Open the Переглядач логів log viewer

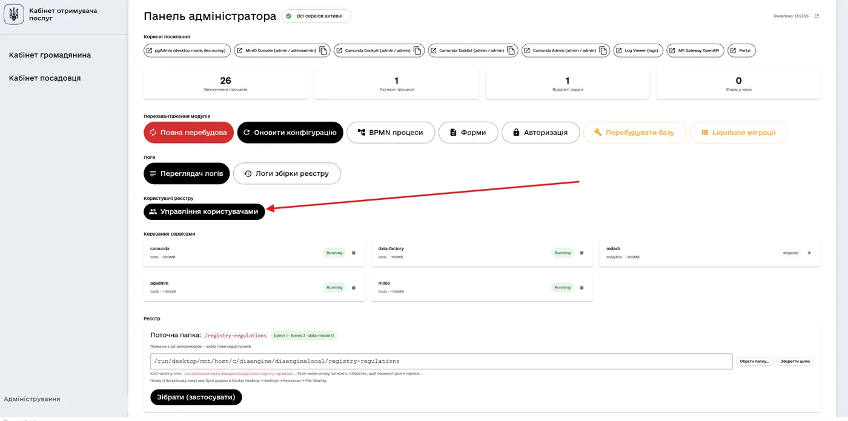(x=187, y=173)
